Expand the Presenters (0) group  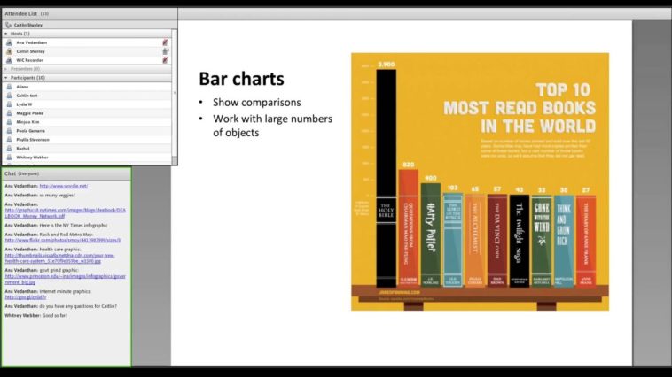[6, 69]
